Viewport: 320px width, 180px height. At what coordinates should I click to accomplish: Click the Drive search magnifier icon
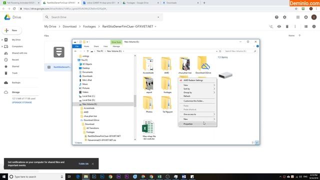(x=47, y=17)
